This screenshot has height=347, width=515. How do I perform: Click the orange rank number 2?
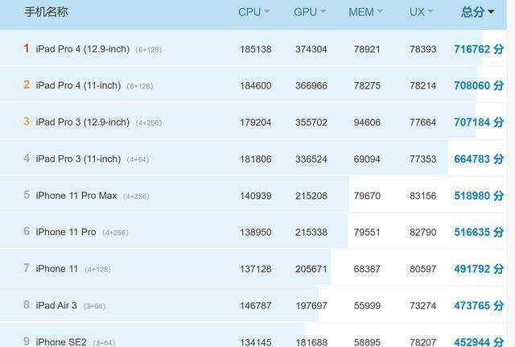(x=27, y=85)
